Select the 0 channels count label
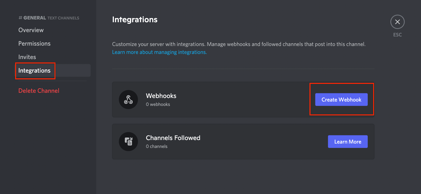Screen dimensions: 421x194 pos(157,146)
